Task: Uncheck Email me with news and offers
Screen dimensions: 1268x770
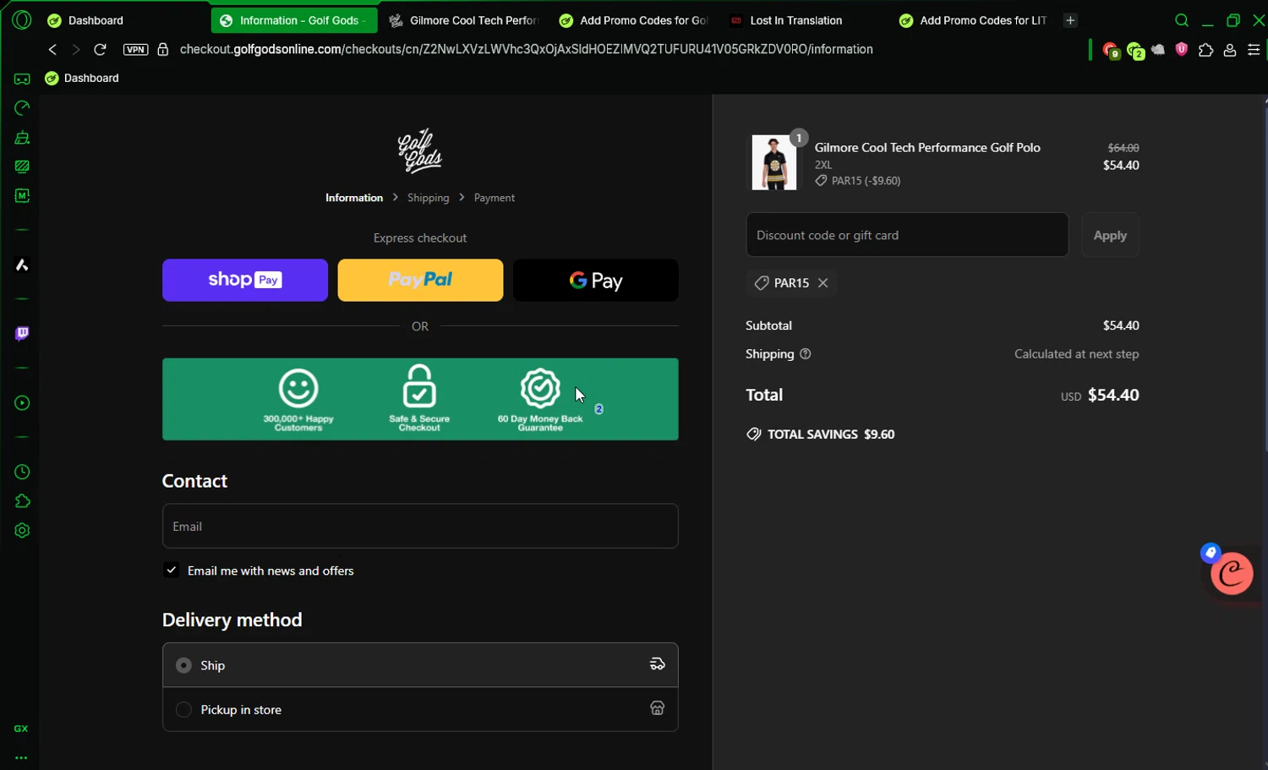Action: (172, 571)
